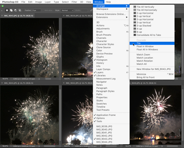Open the File menu

pyautogui.click(x=23, y=2)
